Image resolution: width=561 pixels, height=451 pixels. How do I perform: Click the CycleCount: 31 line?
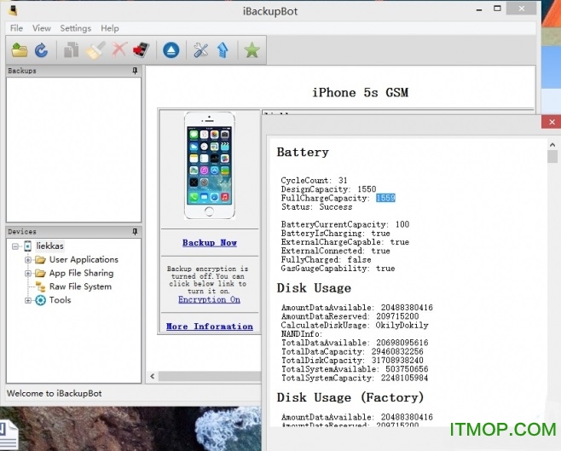(x=314, y=180)
